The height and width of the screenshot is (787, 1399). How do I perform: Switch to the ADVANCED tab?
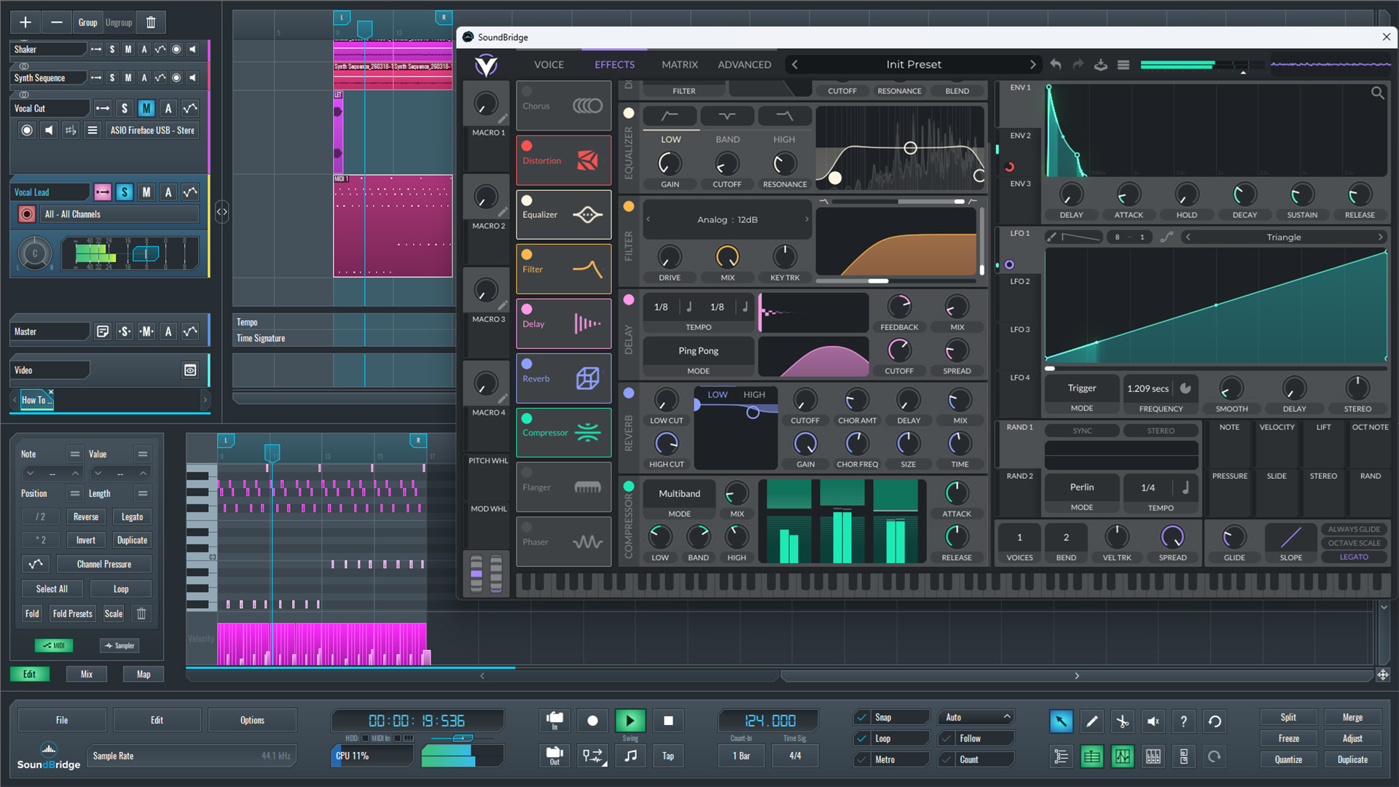pyautogui.click(x=744, y=65)
